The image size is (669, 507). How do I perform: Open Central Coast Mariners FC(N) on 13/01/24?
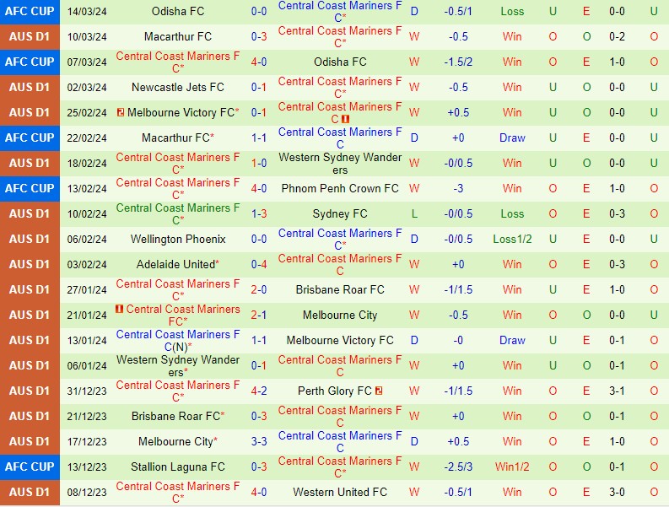pyautogui.click(x=178, y=341)
